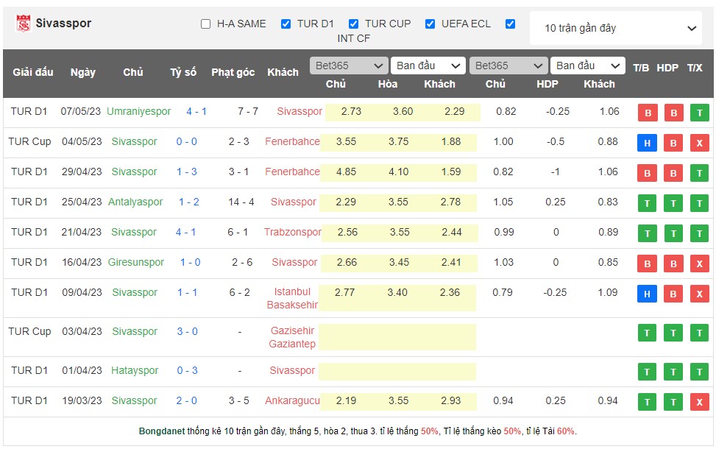Open the Trabzonspor team link
The image size is (716, 449).
click(293, 232)
